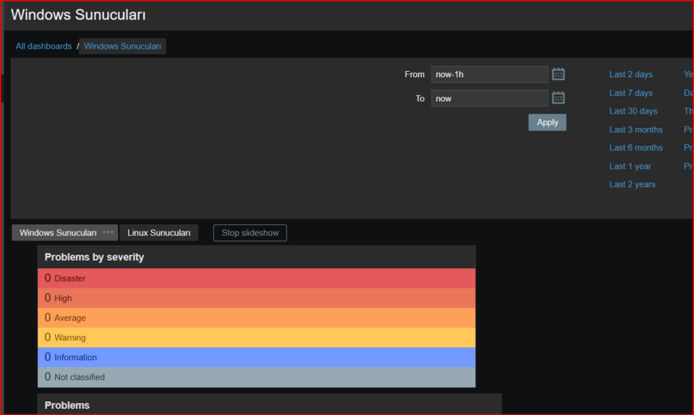Select Last 6 months time range
The image size is (694, 415).
(x=636, y=148)
